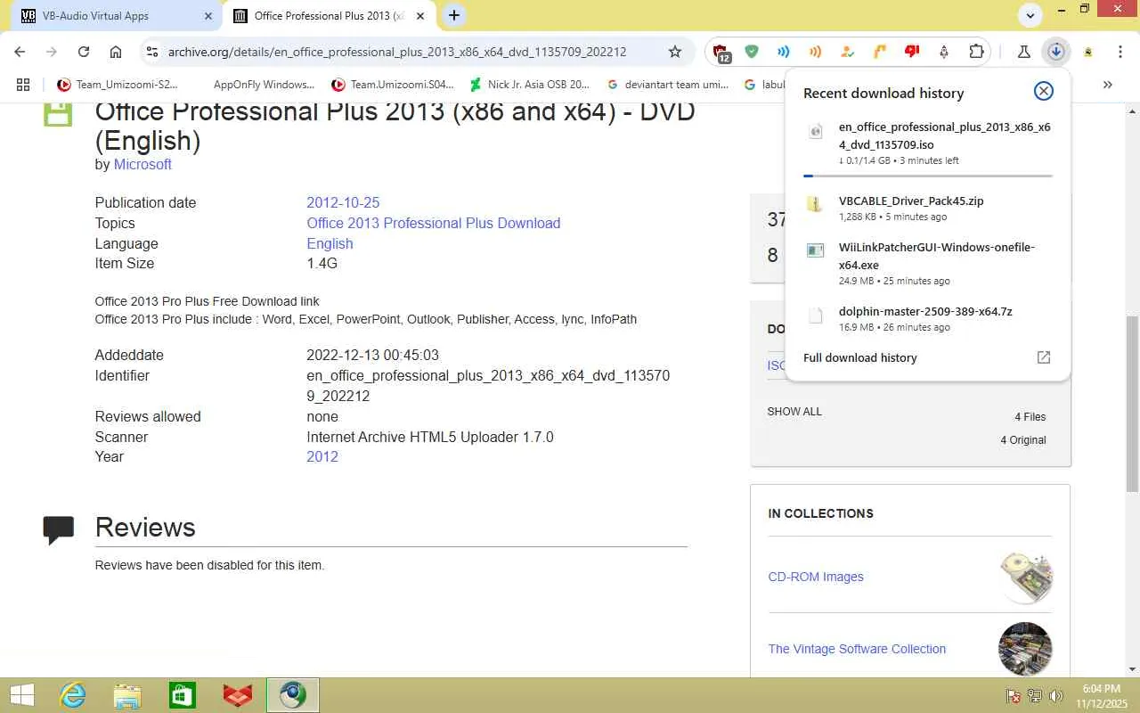Click SHOW ALL in download options
The width and height of the screenshot is (1140, 713).
(794, 412)
